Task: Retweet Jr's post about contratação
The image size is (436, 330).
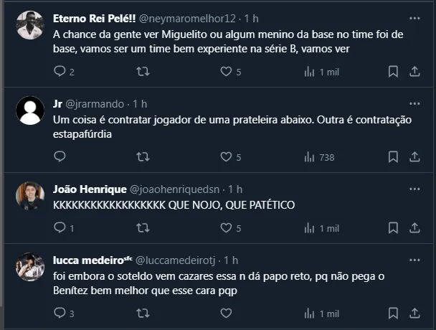Action: pos(143,156)
